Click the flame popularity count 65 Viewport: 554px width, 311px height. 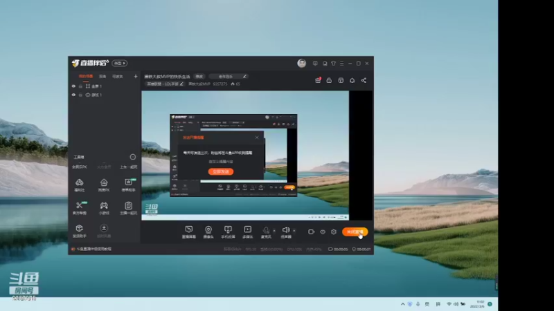click(x=235, y=84)
